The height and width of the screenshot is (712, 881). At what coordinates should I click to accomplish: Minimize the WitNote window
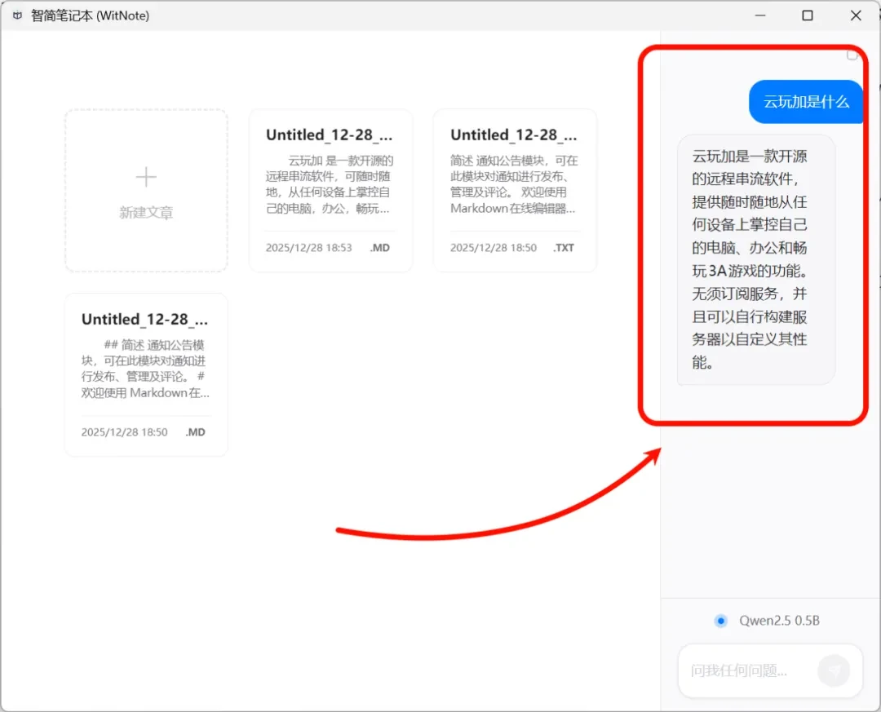[x=760, y=15]
